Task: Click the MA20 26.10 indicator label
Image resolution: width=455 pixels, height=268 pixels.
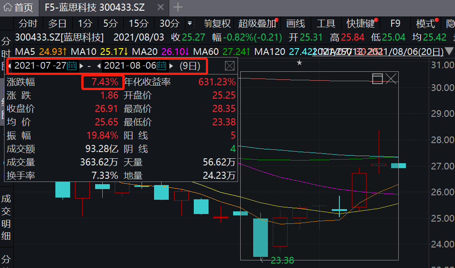Action: (161, 52)
